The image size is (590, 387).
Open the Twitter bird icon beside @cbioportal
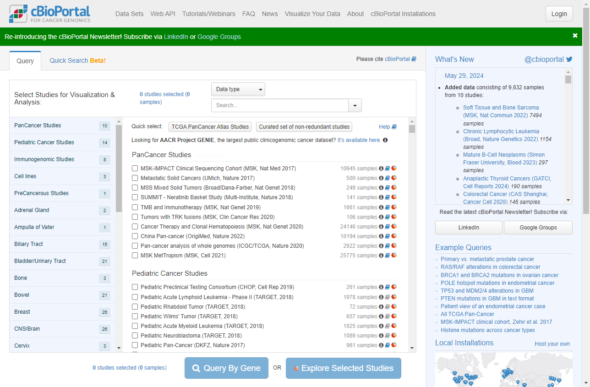tap(569, 59)
